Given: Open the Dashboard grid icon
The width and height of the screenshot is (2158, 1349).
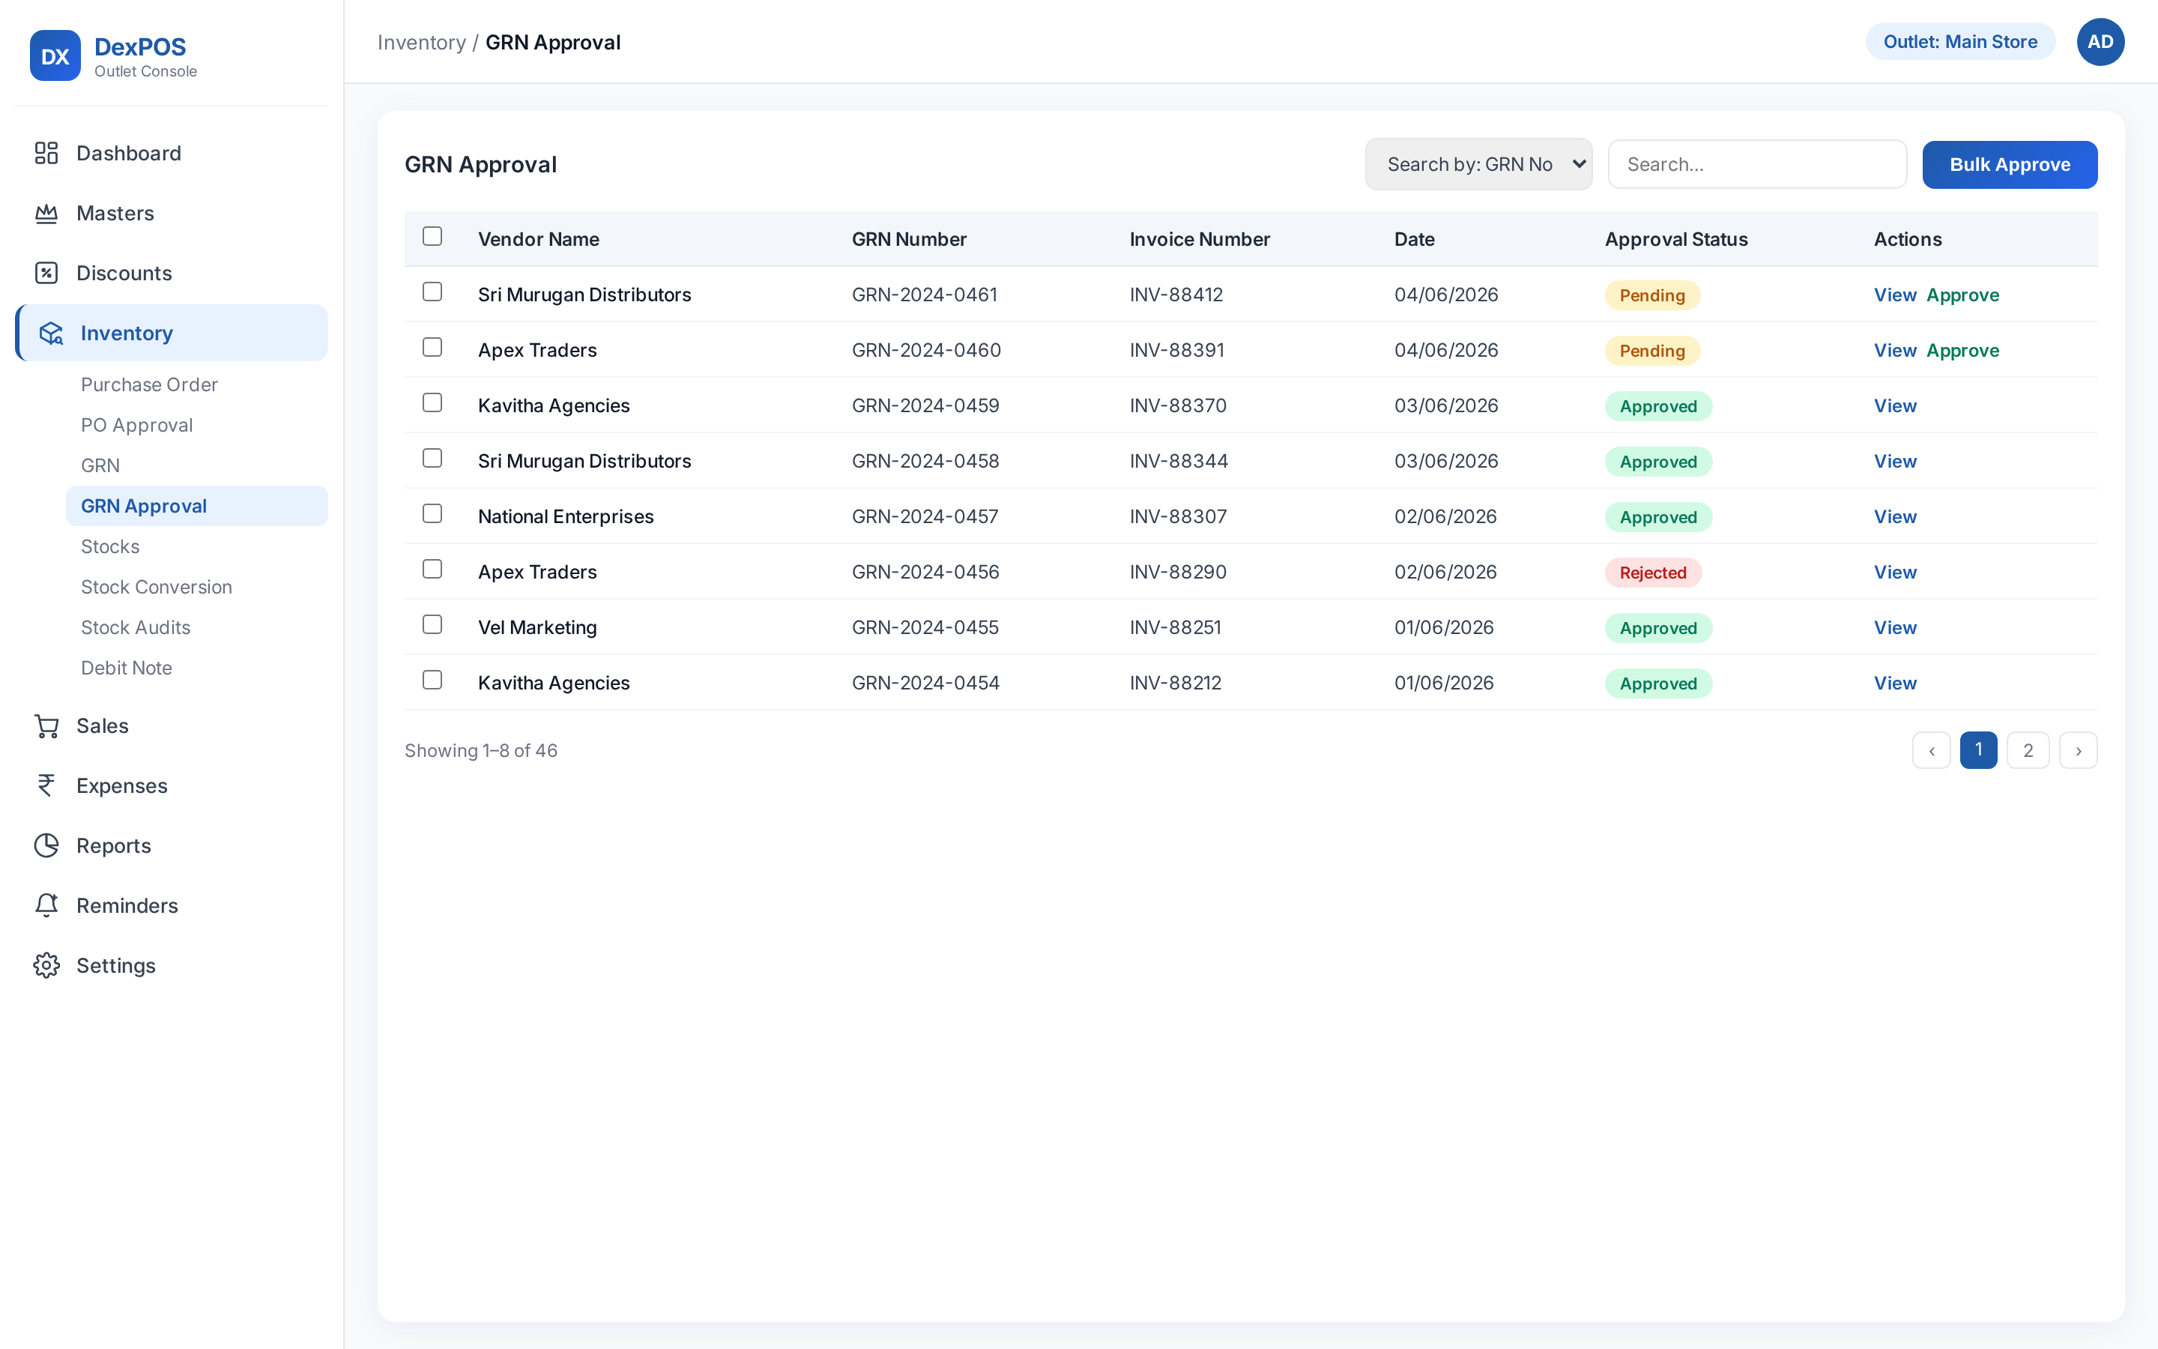Looking at the screenshot, I should click(x=46, y=153).
